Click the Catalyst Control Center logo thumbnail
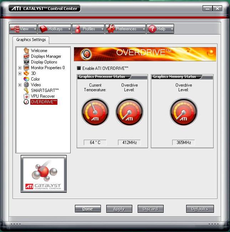This screenshot has width=230, height=232. coord(44,174)
